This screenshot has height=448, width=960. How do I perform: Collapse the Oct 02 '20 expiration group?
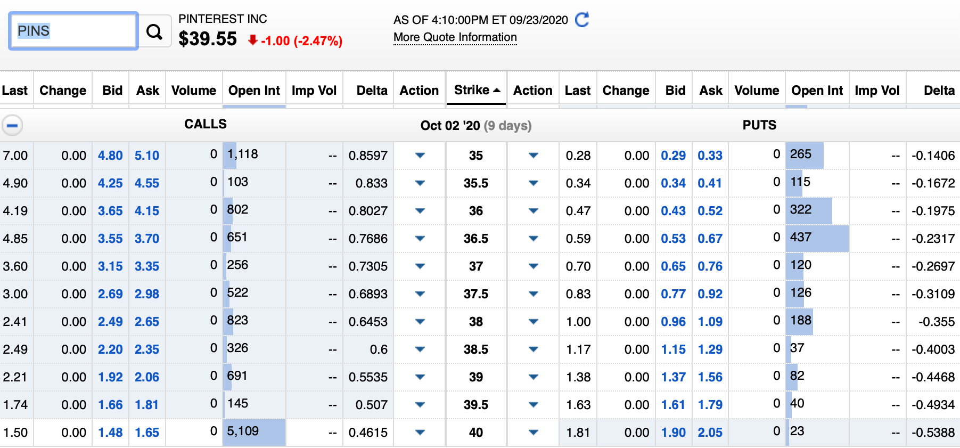point(12,126)
